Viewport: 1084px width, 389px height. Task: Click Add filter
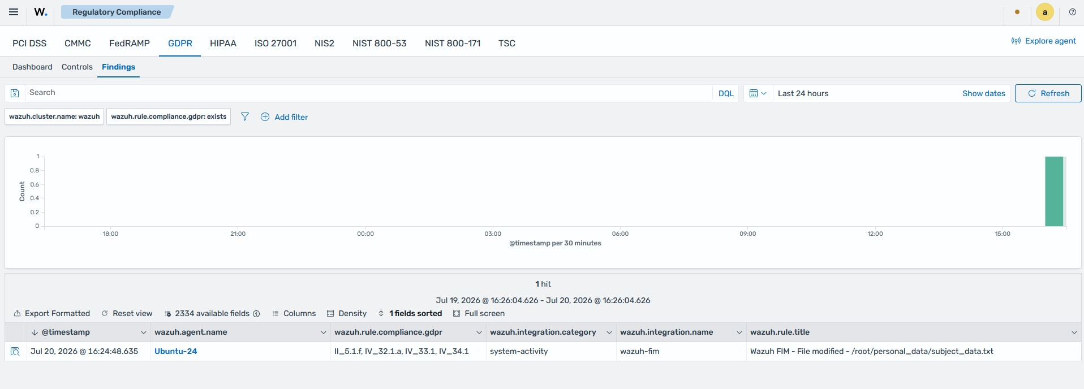pos(284,117)
